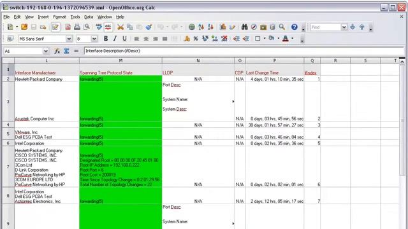Open the Background Color dropdown arrow
This screenshot has height=229, width=408.
pos(279,39)
